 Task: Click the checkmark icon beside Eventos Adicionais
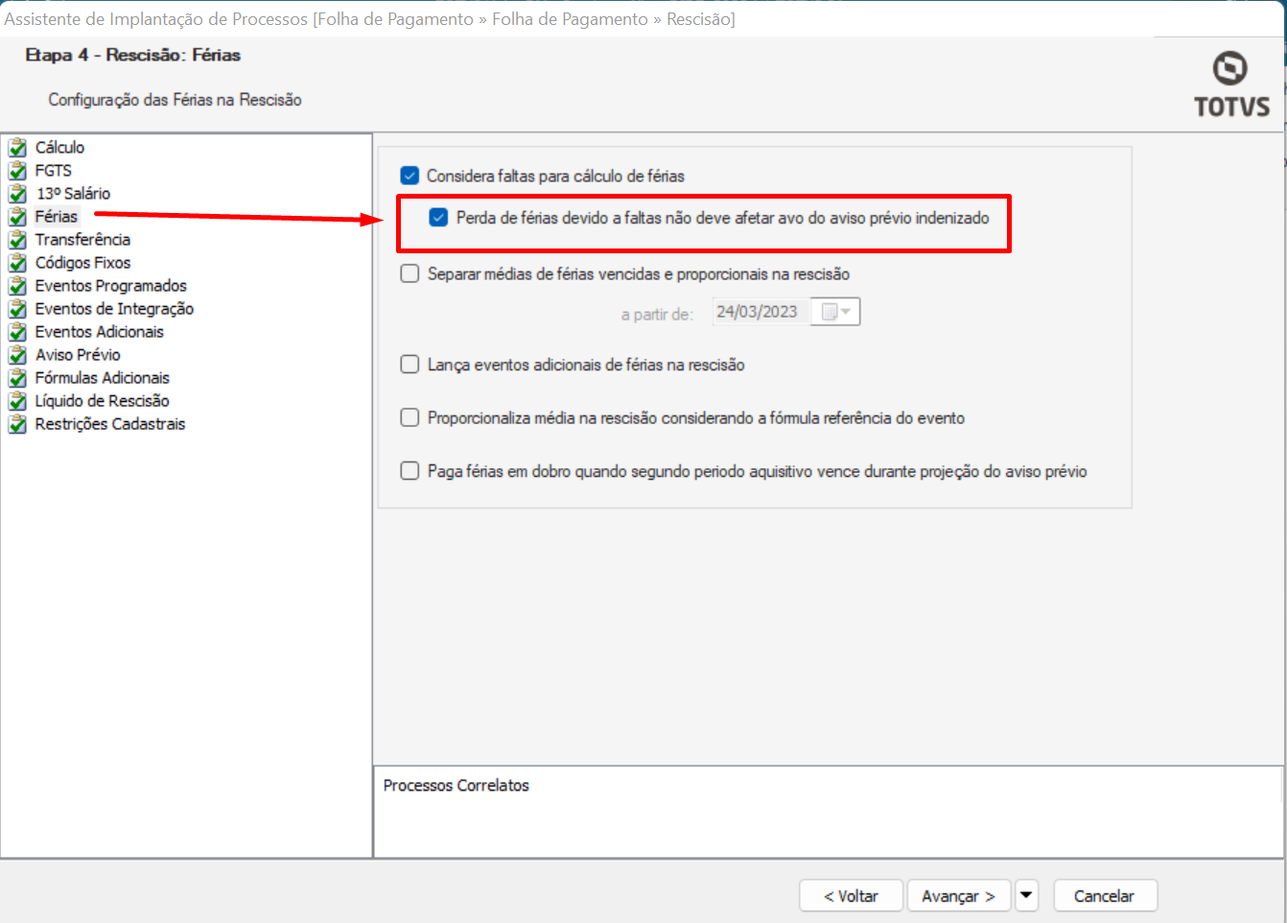(x=17, y=332)
